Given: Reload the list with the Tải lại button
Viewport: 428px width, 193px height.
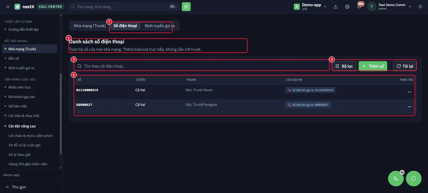Looking at the screenshot, I should point(405,66).
